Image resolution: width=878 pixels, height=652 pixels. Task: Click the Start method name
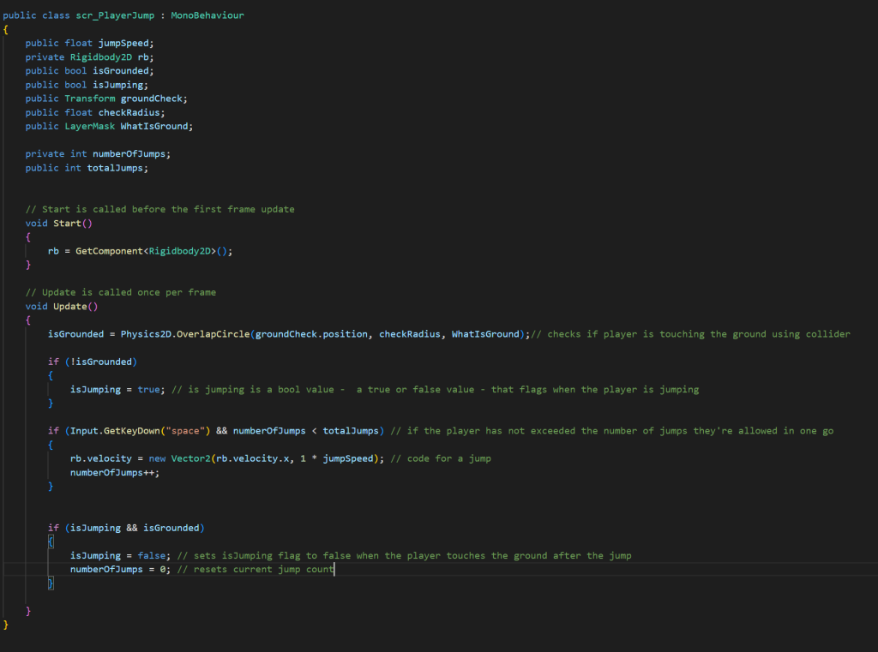(67, 224)
